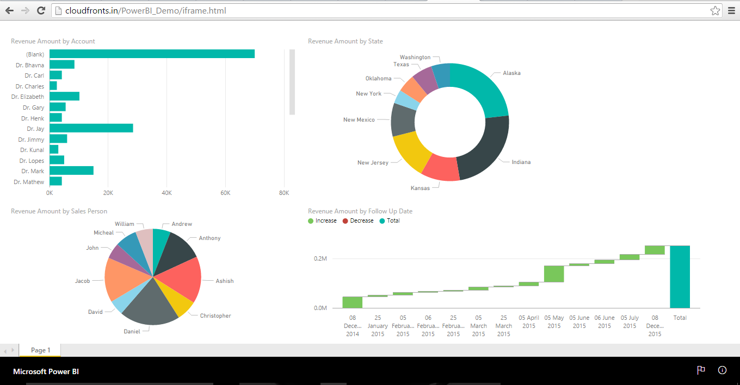
Task: Click the Total bar in waterfall chart
Action: (x=680, y=277)
